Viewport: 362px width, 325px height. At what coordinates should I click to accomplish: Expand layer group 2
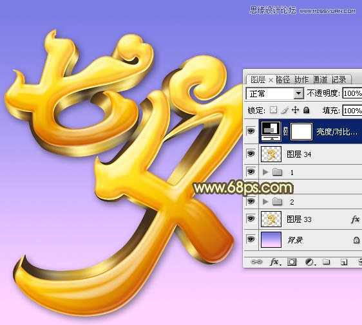coord(265,201)
